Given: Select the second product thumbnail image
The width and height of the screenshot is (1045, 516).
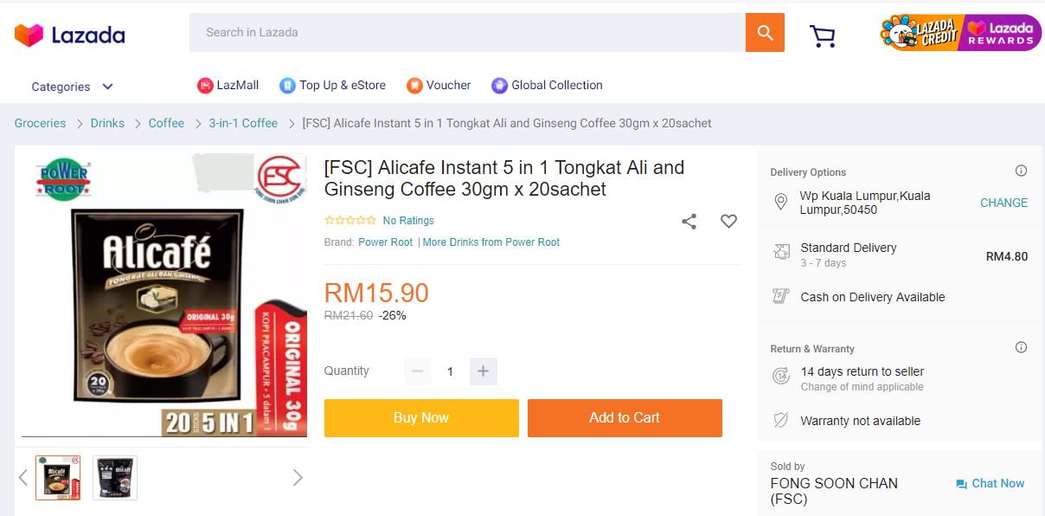Looking at the screenshot, I should pyautogui.click(x=115, y=478).
